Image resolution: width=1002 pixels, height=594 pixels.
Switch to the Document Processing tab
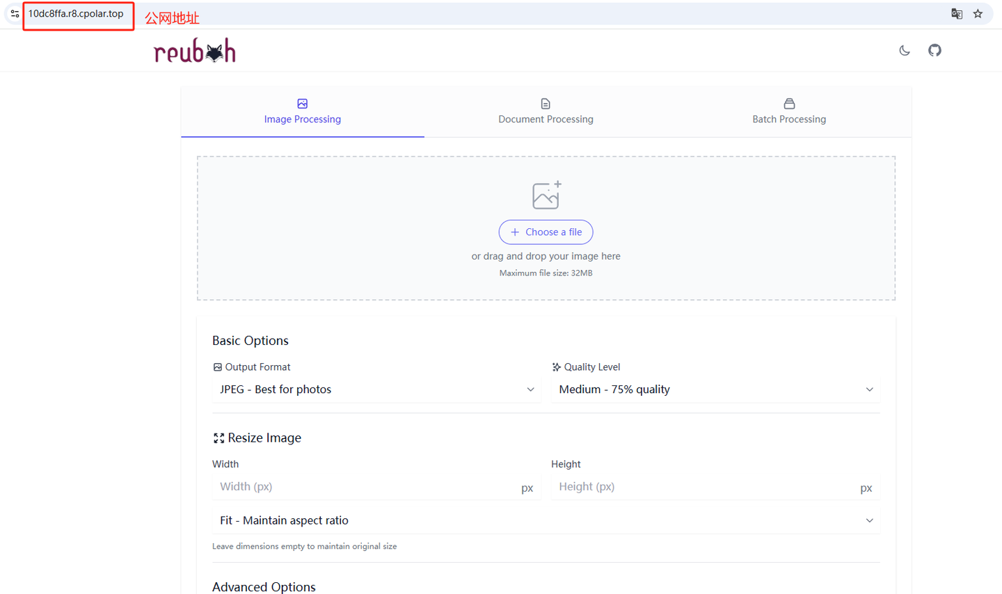click(546, 118)
